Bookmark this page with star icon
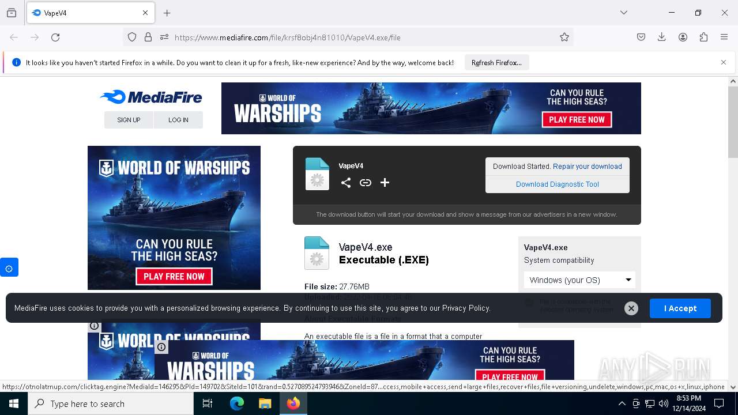 pos(564,37)
